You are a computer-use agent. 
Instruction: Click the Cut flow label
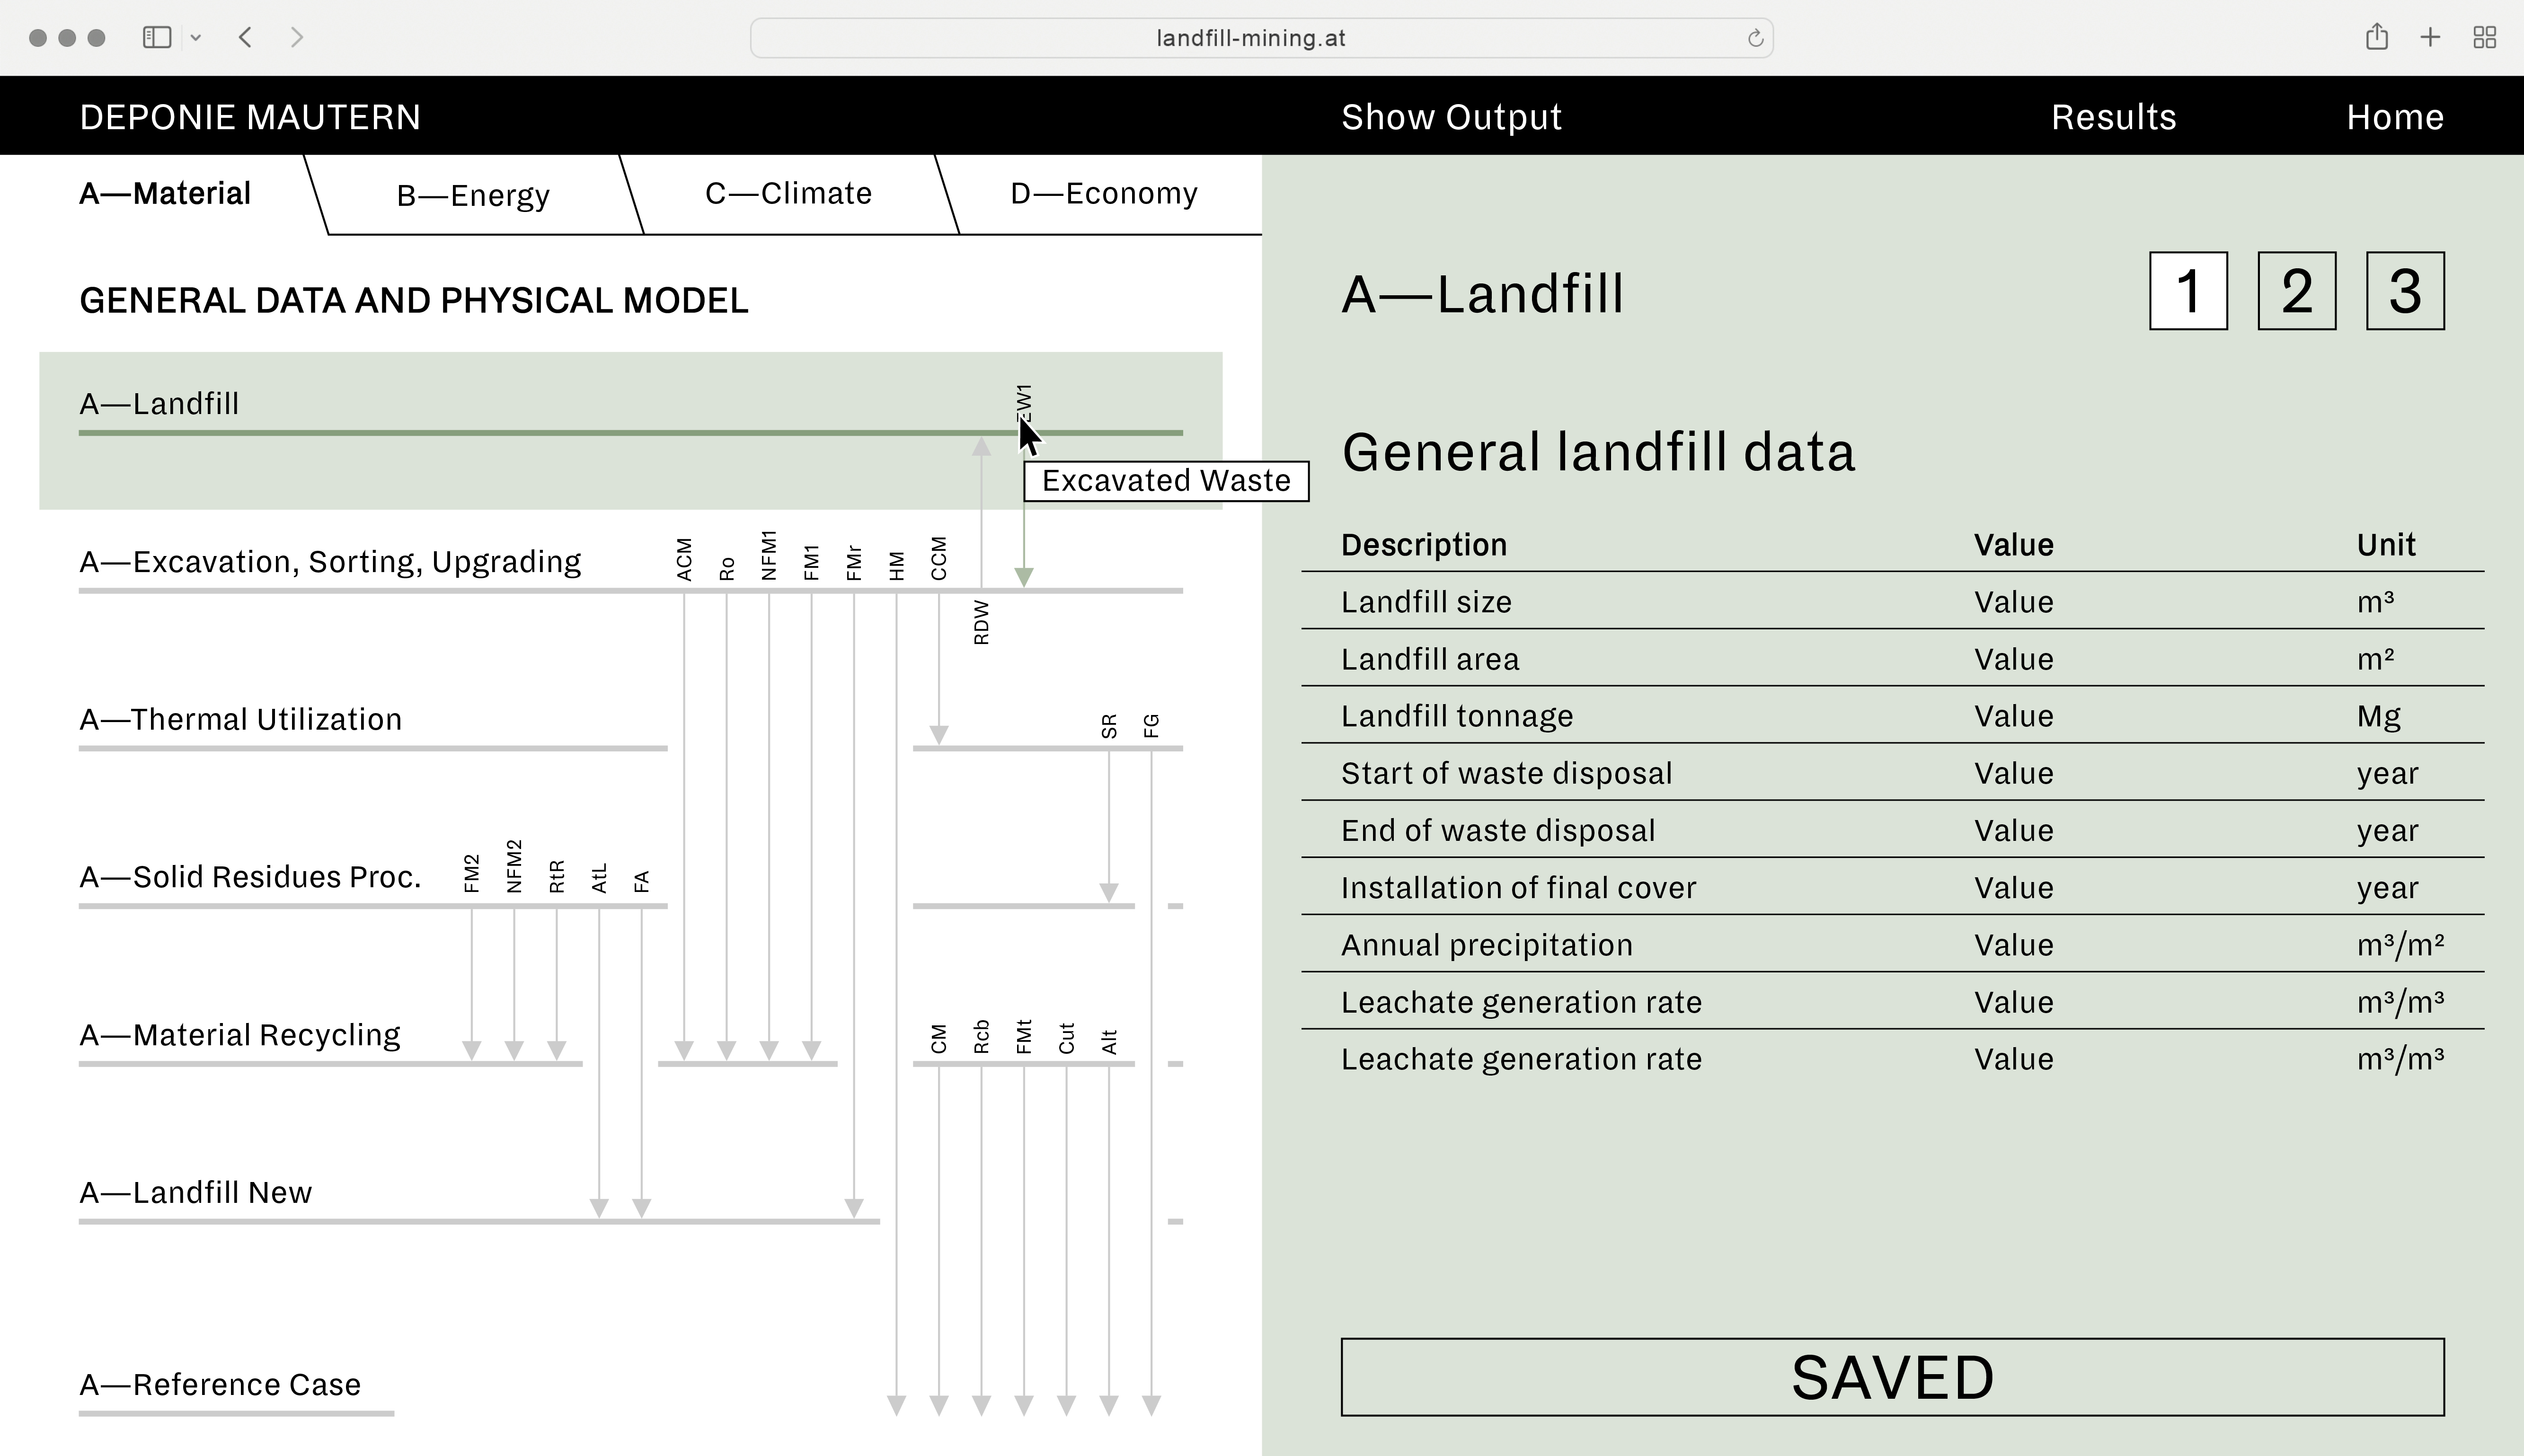[x=1066, y=1038]
